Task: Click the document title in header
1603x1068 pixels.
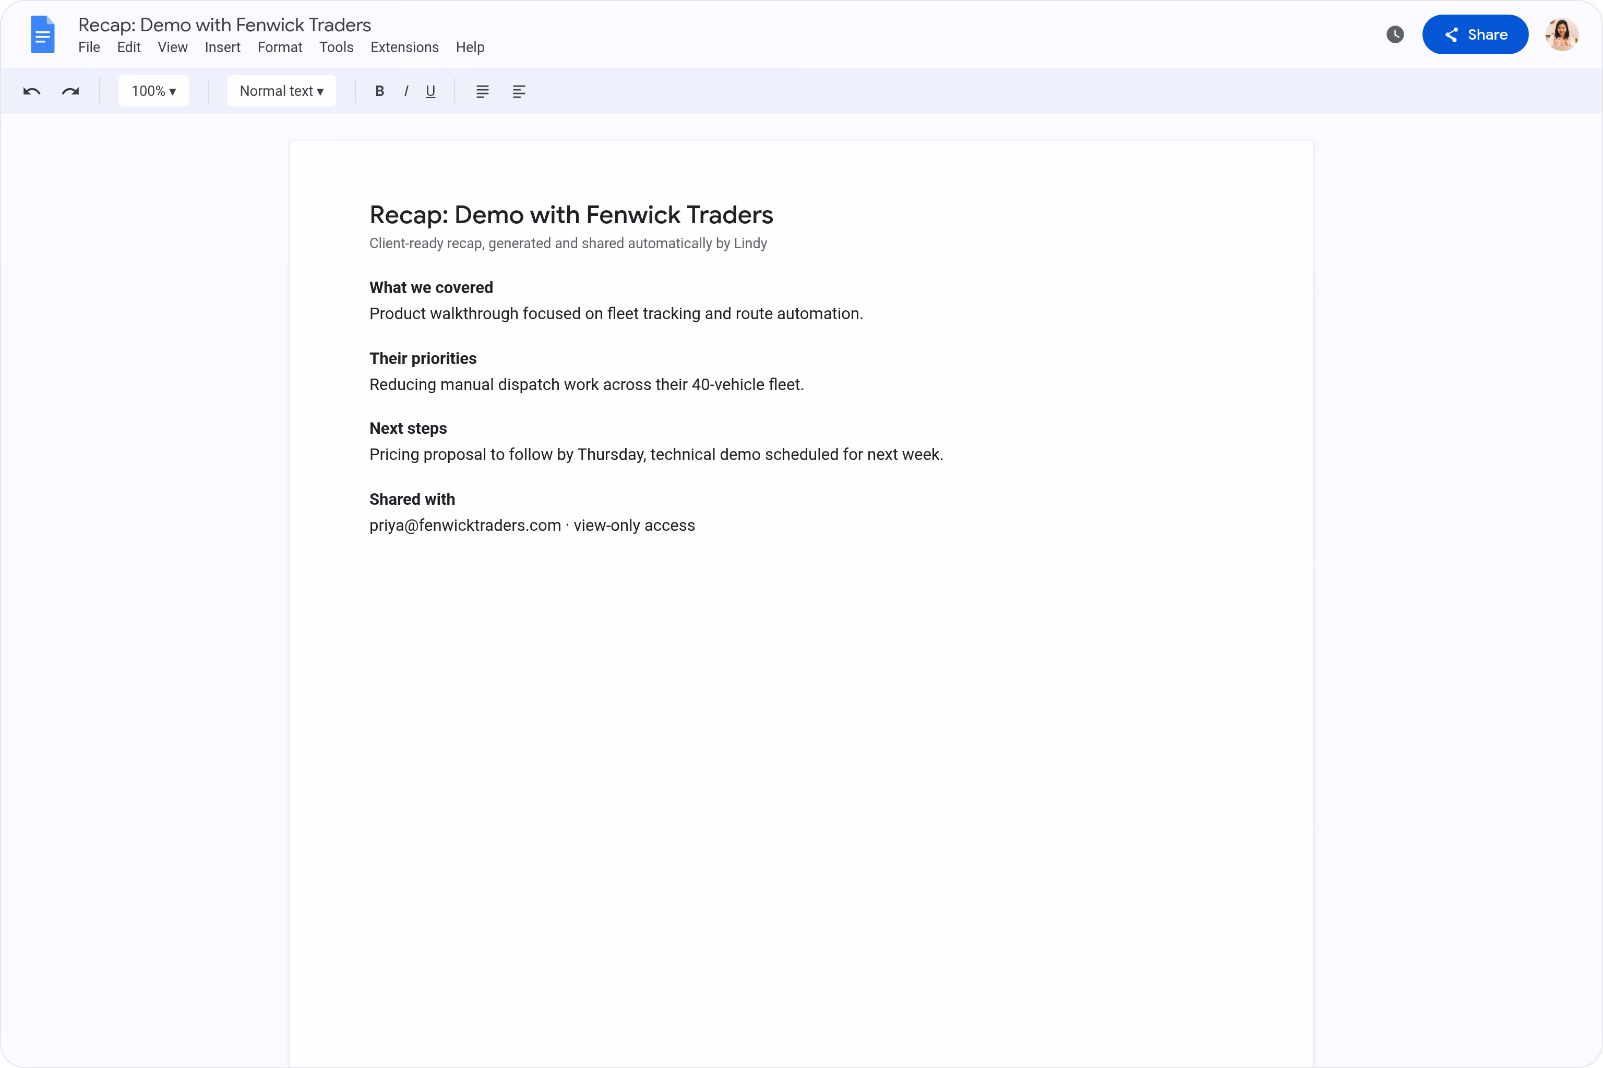Action: tap(224, 25)
